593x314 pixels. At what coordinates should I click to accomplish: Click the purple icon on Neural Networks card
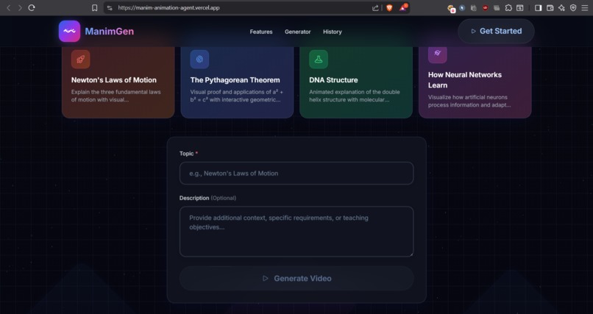[x=438, y=54]
